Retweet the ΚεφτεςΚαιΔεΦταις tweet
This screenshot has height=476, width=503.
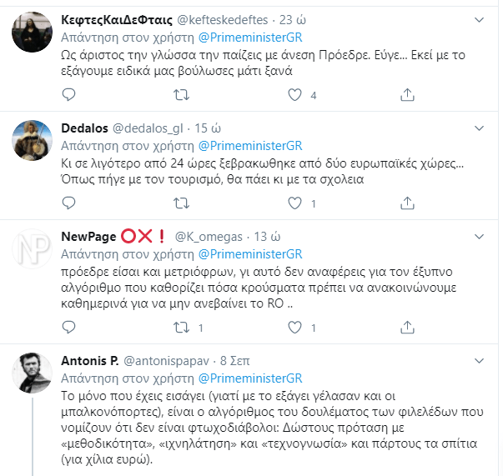(181, 95)
